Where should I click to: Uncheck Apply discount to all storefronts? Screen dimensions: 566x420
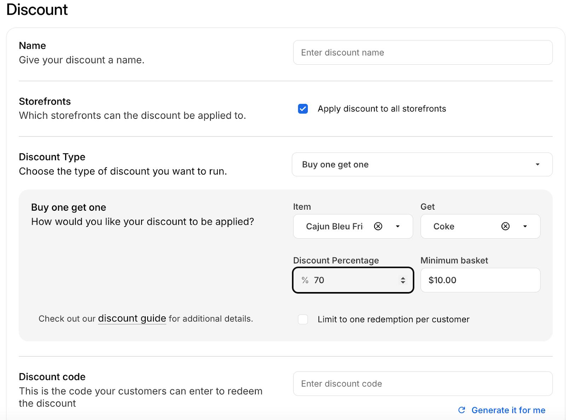[303, 109]
